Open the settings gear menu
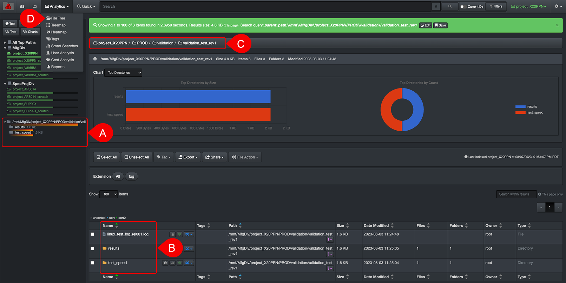Image resolution: width=566 pixels, height=283 pixels. tap(558, 6)
